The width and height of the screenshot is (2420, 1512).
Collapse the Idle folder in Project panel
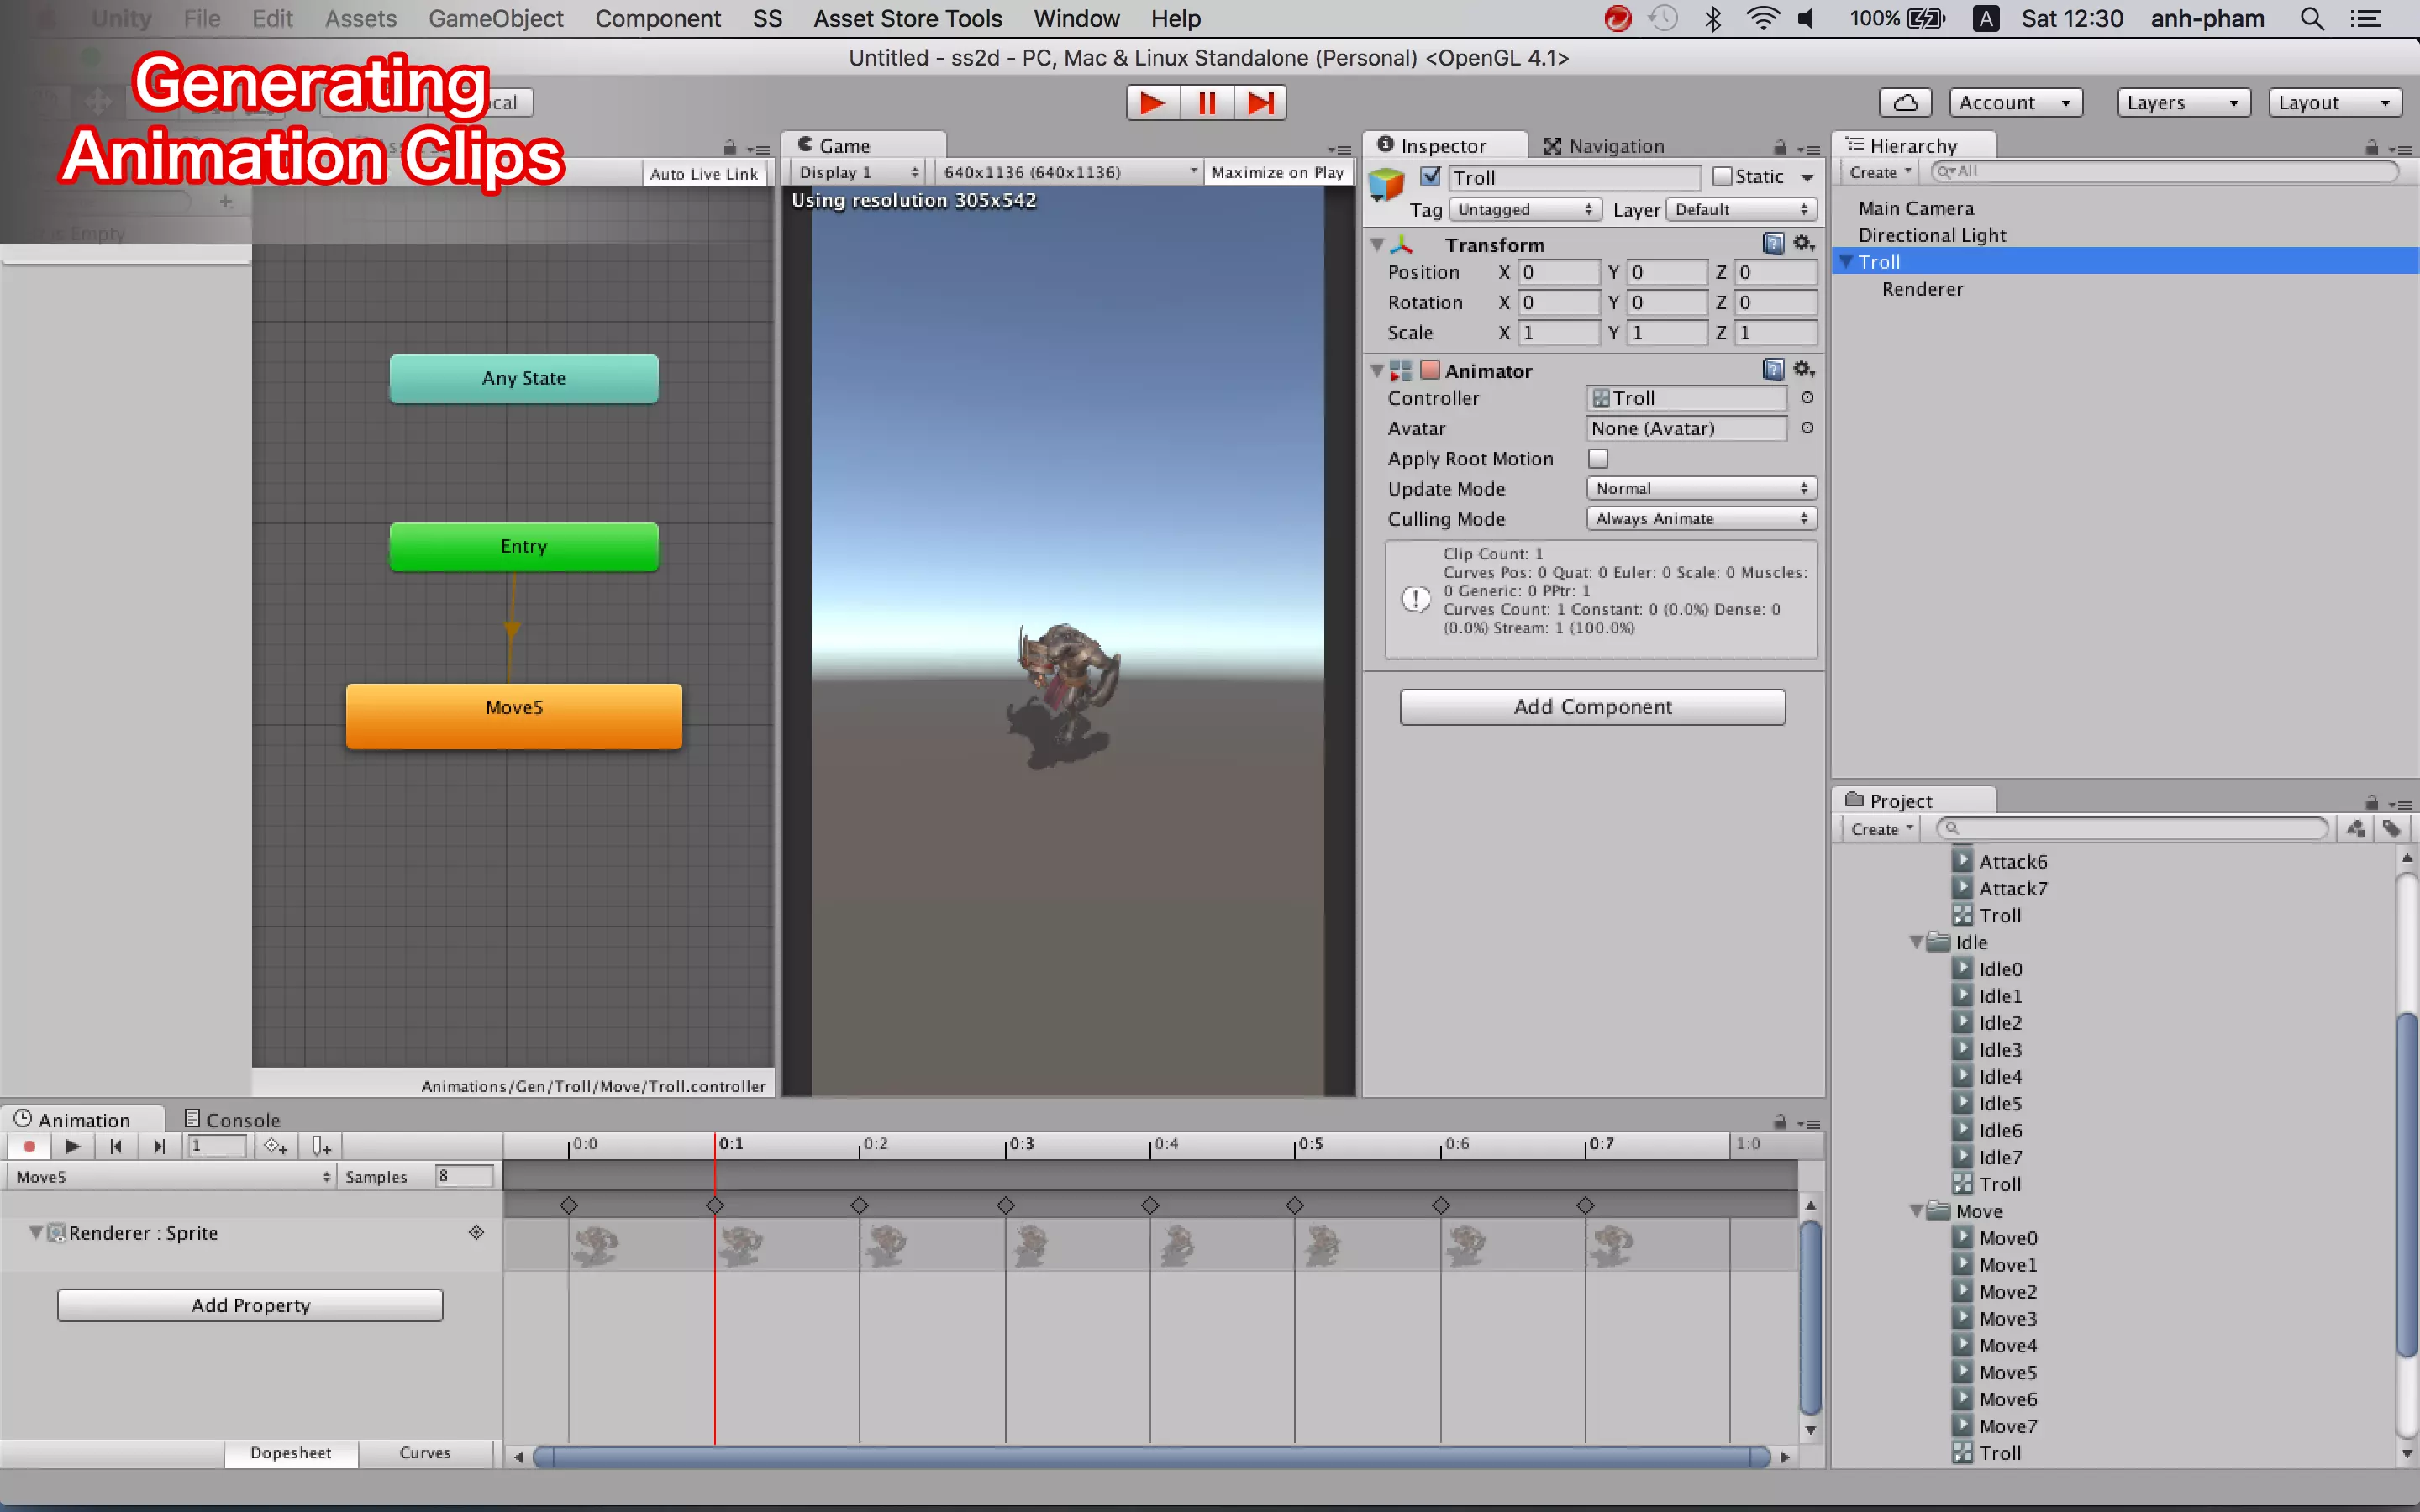pyautogui.click(x=1916, y=942)
